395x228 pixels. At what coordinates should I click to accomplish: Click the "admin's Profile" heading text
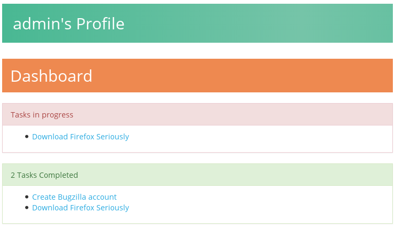coord(69,23)
